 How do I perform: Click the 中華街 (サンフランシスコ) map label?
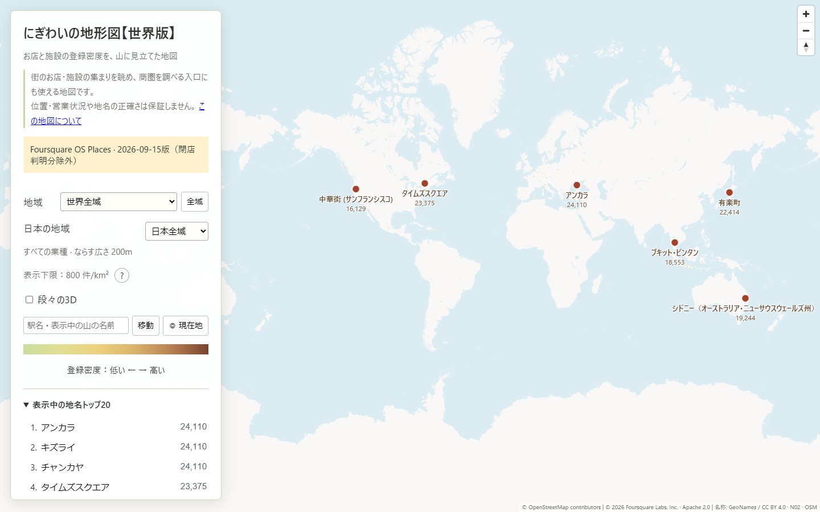pyautogui.click(x=356, y=199)
